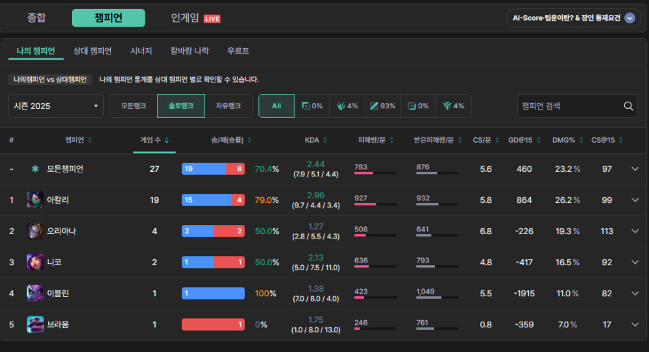
Task: Select the All positions filter
Action: 276,106
